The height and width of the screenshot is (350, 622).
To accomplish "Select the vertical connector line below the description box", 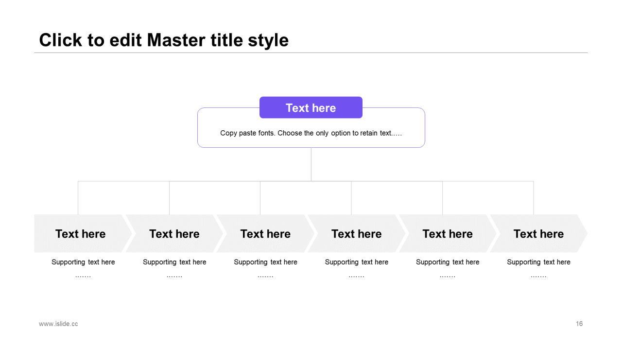I will 311,164.
